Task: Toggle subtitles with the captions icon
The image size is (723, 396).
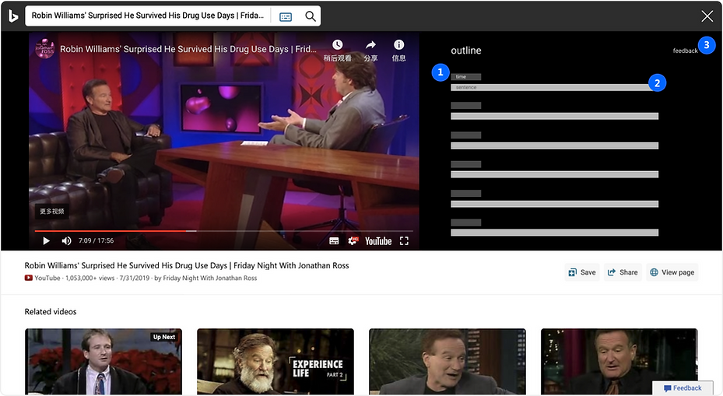Action: pos(335,241)
